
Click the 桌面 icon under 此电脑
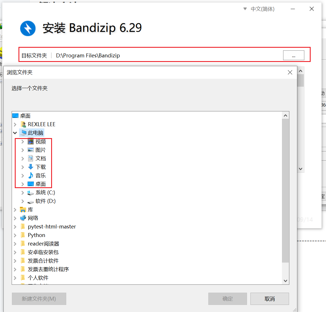31,184
